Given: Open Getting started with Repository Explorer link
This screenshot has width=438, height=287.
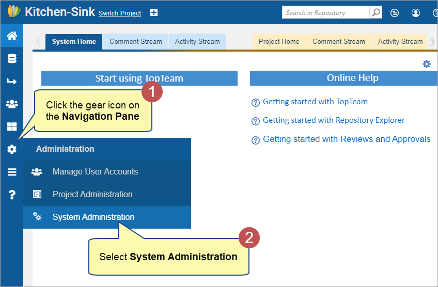Looking at the screenshot, I should [x=334, y=120].
